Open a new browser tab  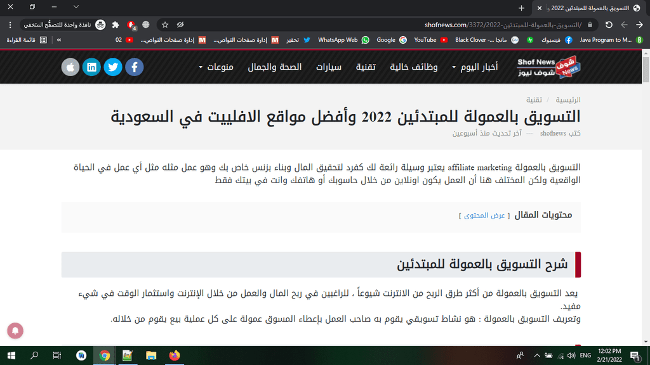tap(522, 8)
